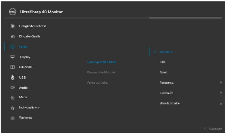Click the Standard checkmark
The height and width of the screenshot is (133, 225).
[x=155, y=52]
